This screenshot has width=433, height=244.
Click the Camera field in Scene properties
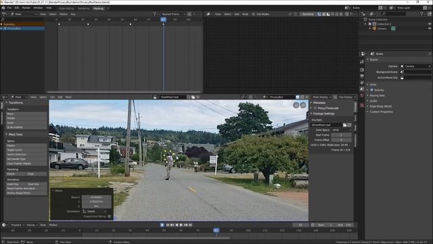(415, 66)
